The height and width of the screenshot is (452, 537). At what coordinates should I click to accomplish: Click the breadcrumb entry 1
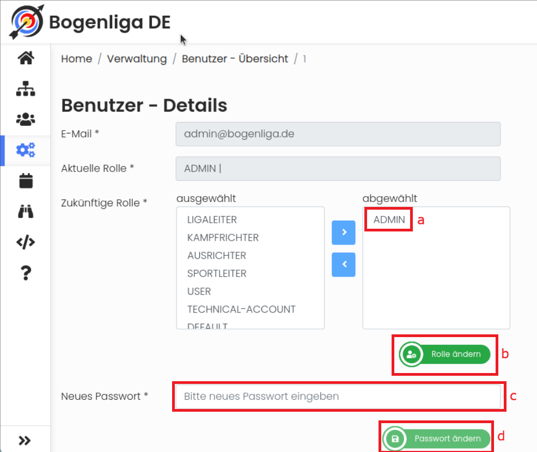pos(304,59)
